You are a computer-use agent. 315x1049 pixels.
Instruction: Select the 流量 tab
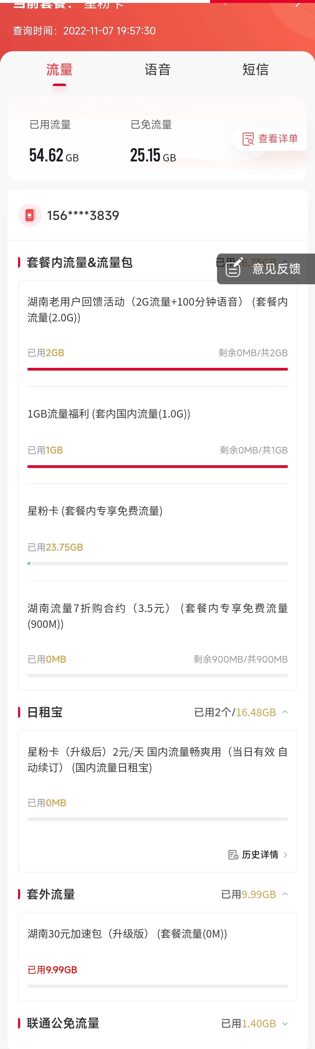[59, 70]
